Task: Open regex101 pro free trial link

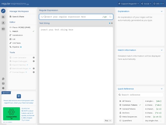Action: [19, 102]
